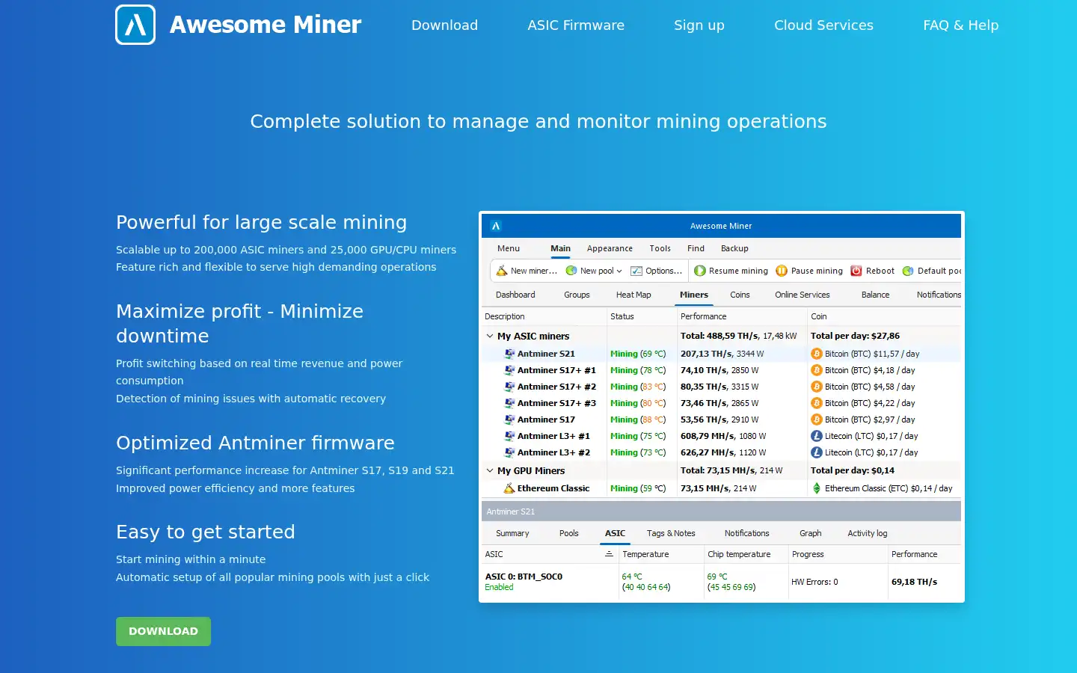1077x673 pixels.
Task: Click the Bitcoin coin icon for $2,97 / day
Action: click(x=817, y=420)
